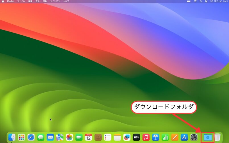Open the 表示 menu
The height and width of the screenshot is (143, 229).
point(38,1)
